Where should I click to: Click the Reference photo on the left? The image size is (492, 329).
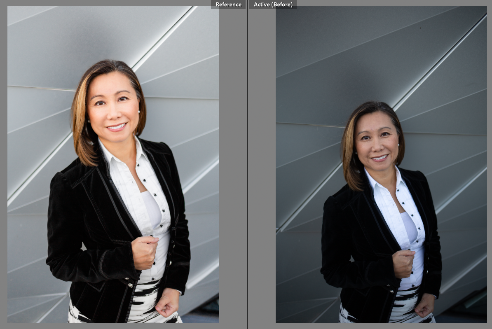pyautogui.click(x=113, y=164)
